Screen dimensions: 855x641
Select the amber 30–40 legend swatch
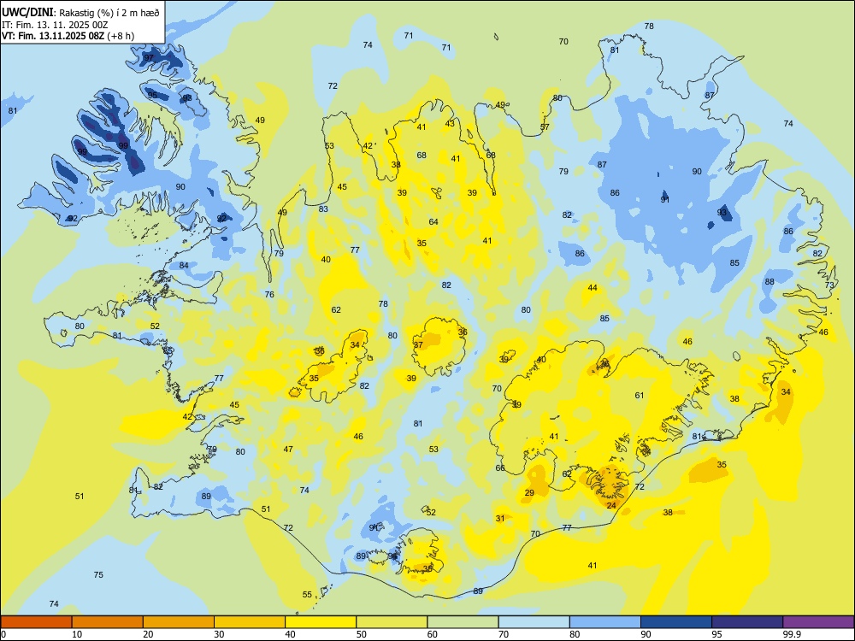(250, 622)
